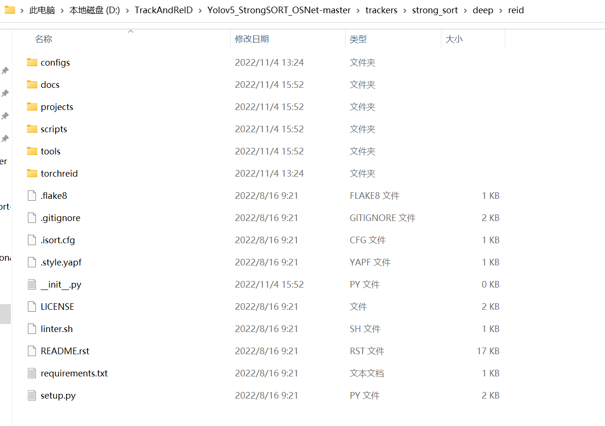Viewport: 605px width, 426px height.
Task: Select the tools folder name
Action: click(x=51, y=151)
